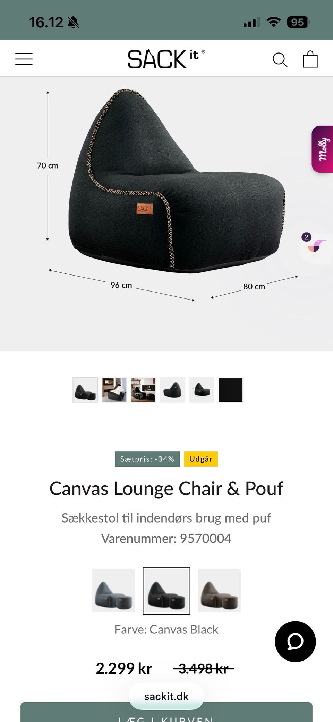Click the Sætpris -34% badge

coord(147,459)
